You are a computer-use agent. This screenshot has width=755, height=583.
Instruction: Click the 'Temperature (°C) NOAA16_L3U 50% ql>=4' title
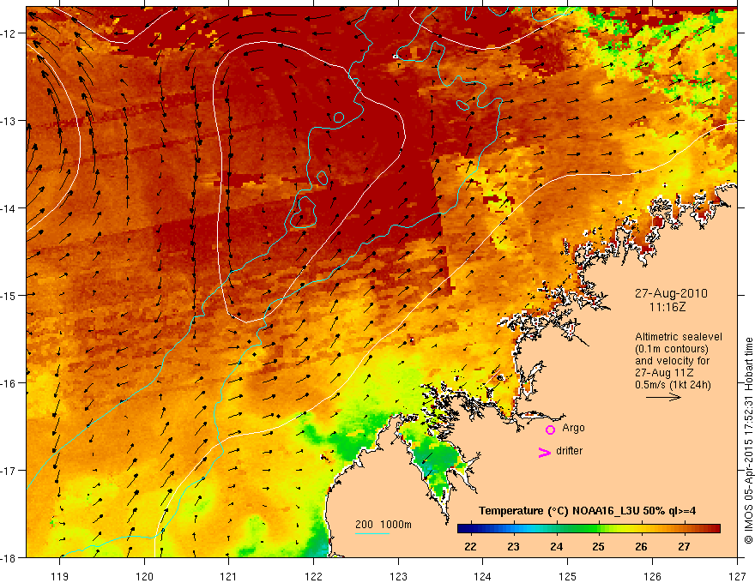587,510
